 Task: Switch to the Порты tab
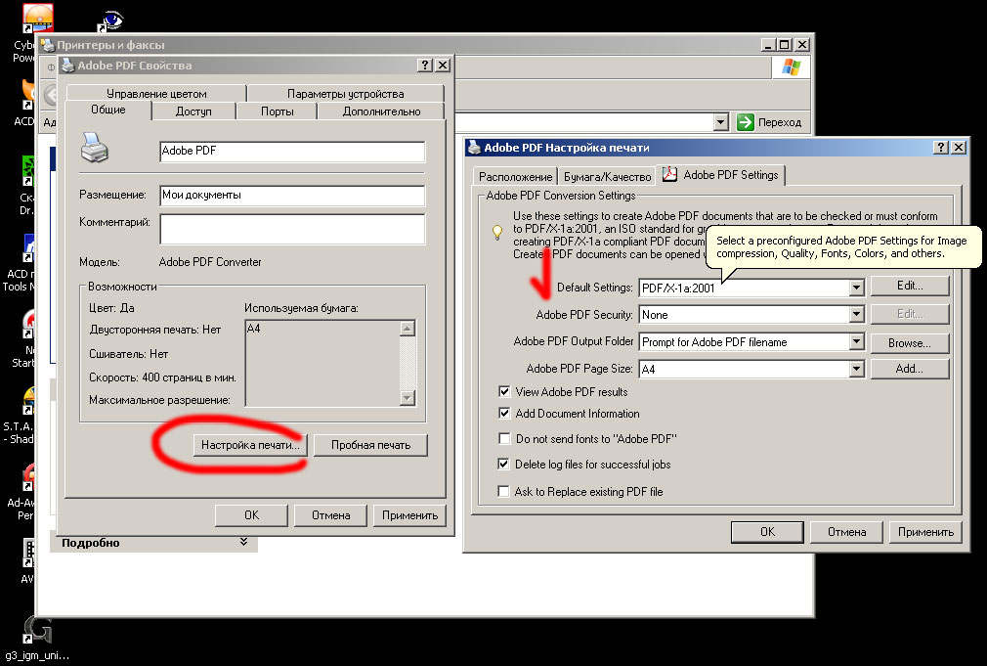277,111
